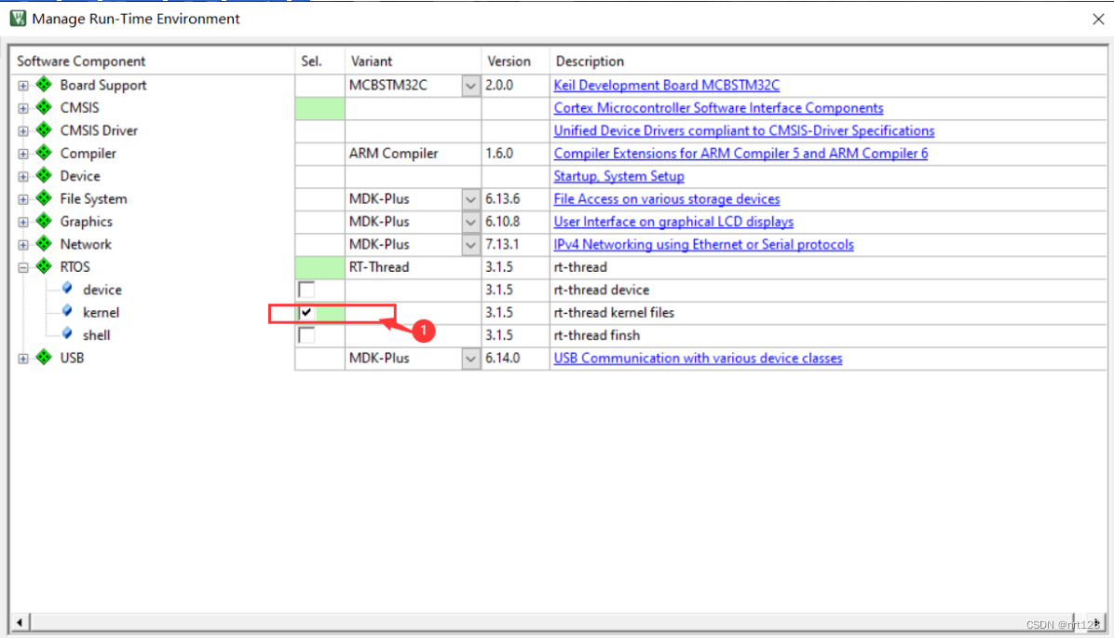The height and width of the screenshot is (638, 1114).
Task: Click the Compiler green diamond icon
Action: (44, 153)
